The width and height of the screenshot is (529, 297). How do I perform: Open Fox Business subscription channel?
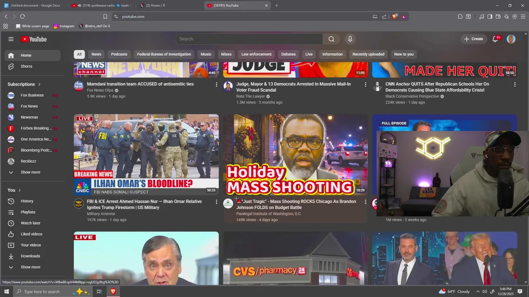pos(32,95)
